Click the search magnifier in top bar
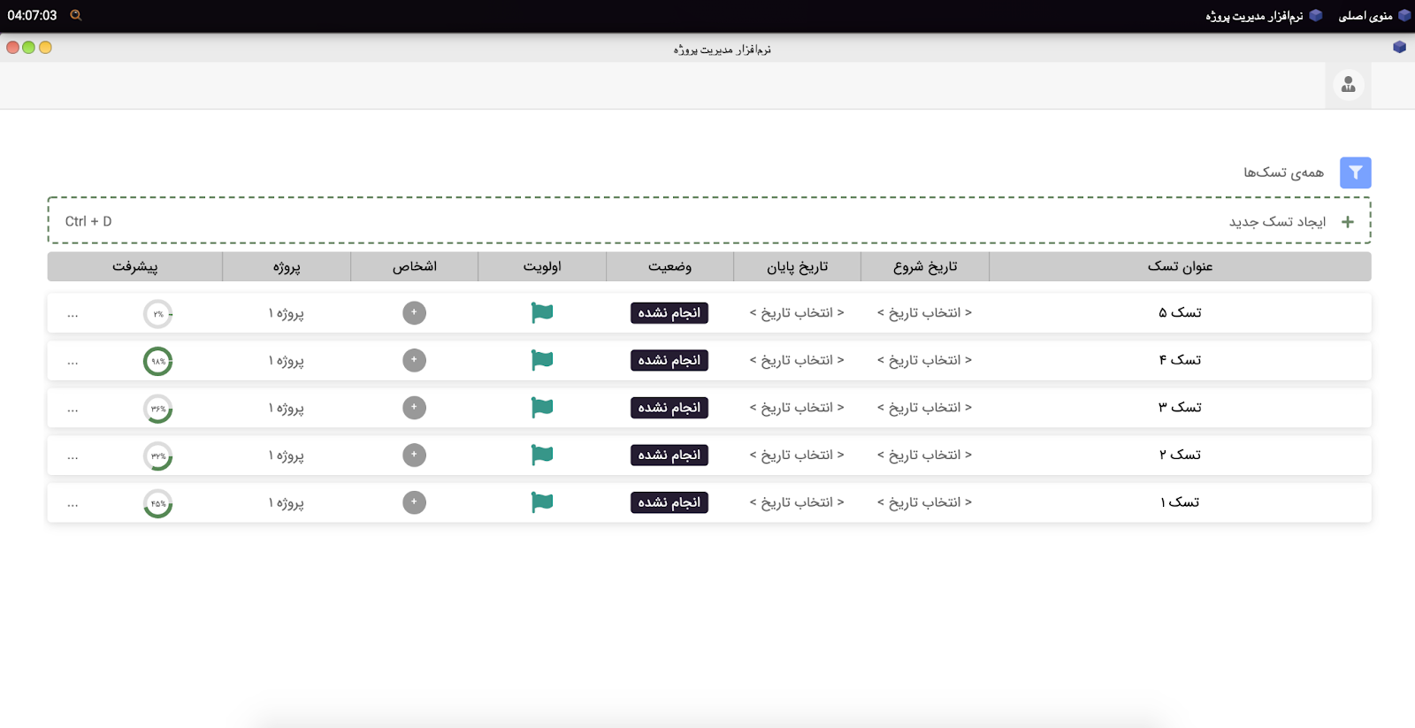 click(x=76, y=15)
